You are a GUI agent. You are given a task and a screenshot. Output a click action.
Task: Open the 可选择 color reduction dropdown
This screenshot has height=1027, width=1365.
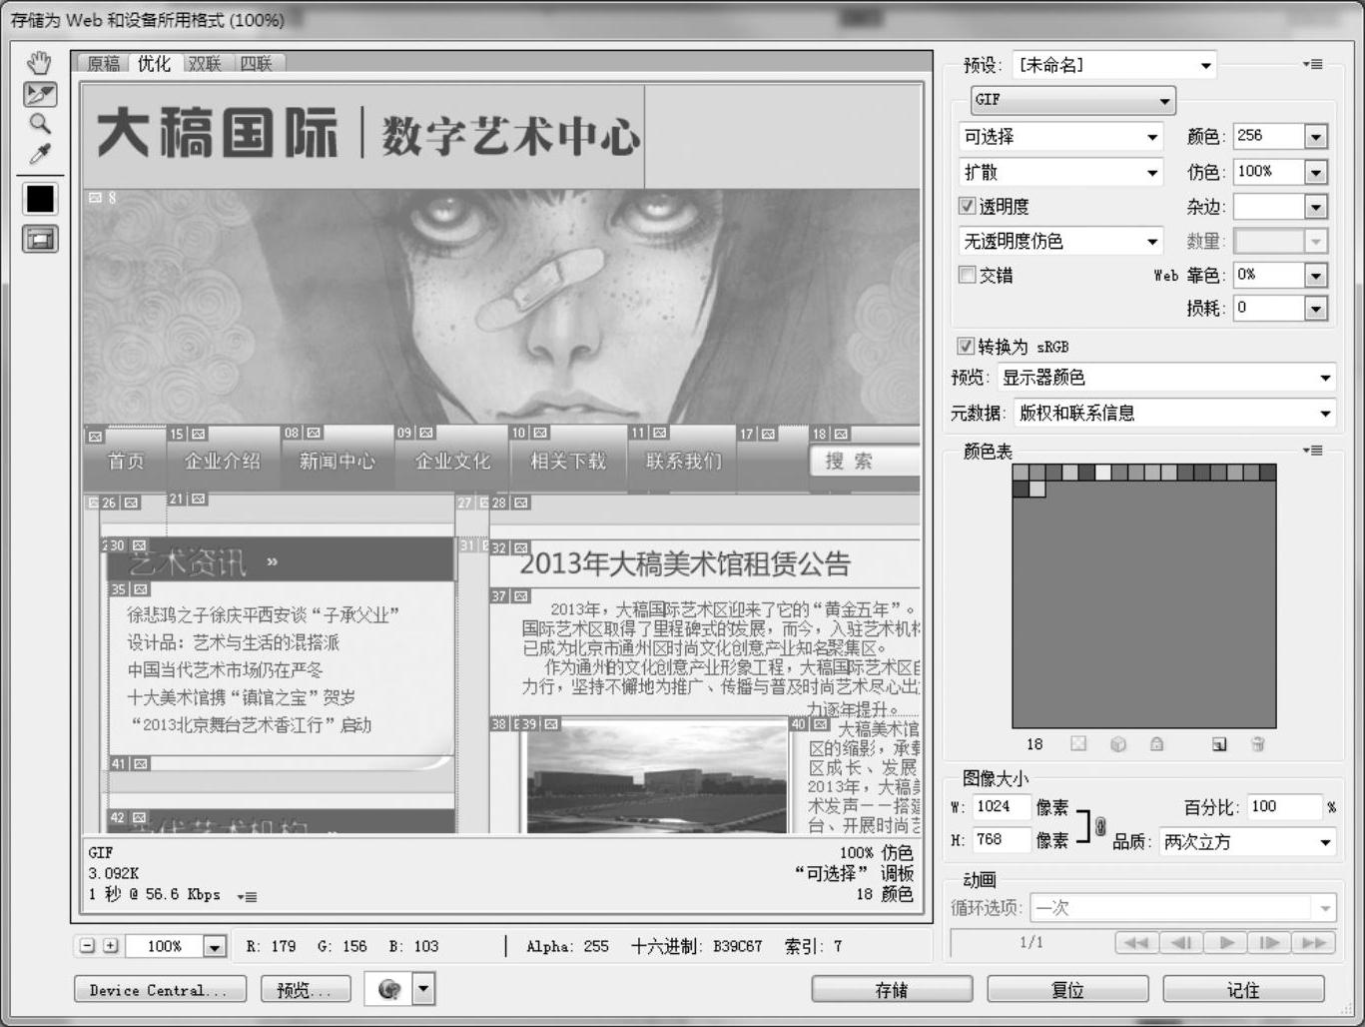[1060, 137]
